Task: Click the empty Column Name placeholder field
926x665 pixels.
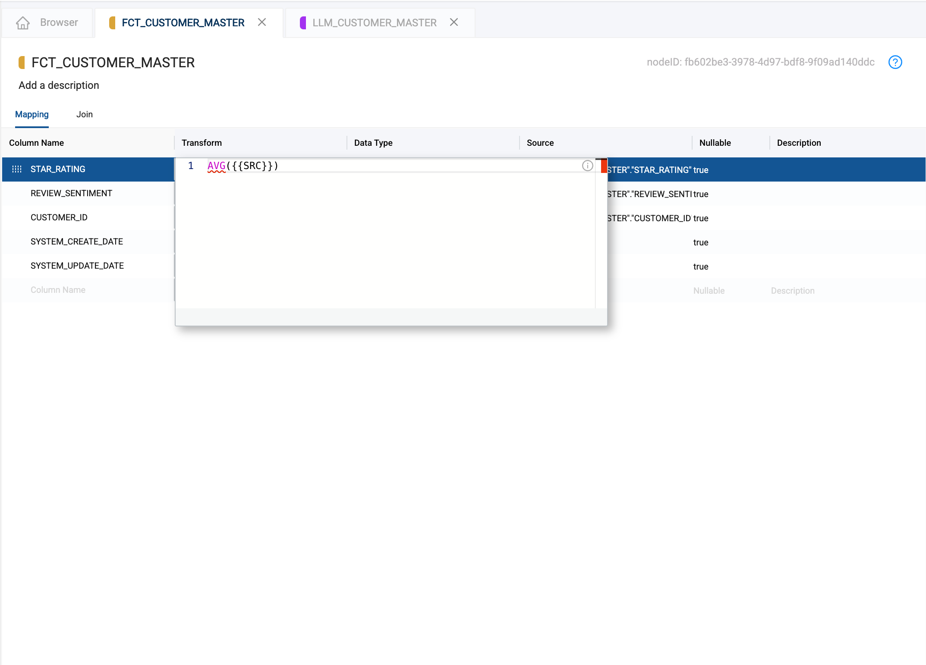Action: (x=58, y=290)
